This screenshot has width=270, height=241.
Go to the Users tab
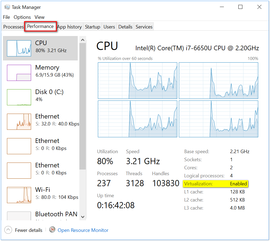tap(109, 27)
